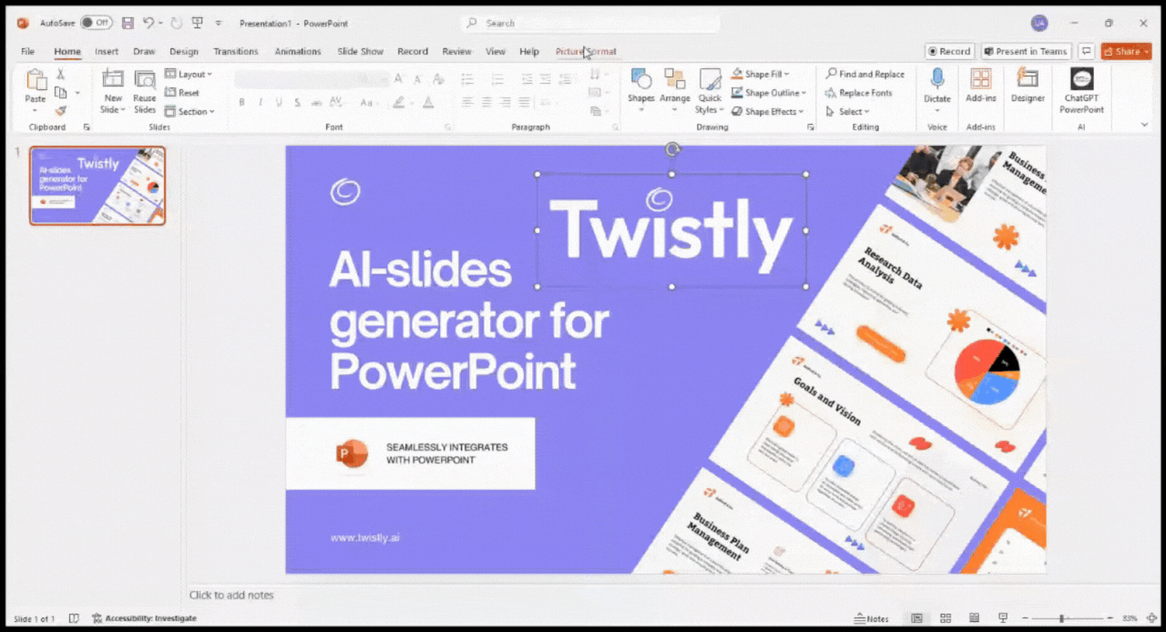The height and width of the screenshot is (632, 1166).
Task: Open comments pane speech bubble icon
Action: [1086, 51]
